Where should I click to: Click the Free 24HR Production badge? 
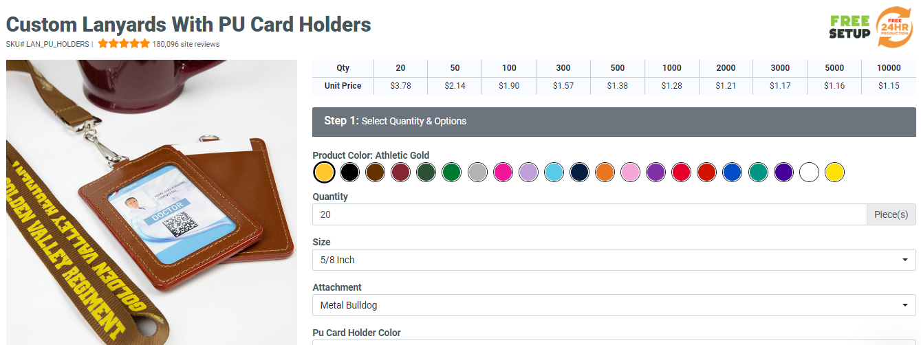pos(895,27)
